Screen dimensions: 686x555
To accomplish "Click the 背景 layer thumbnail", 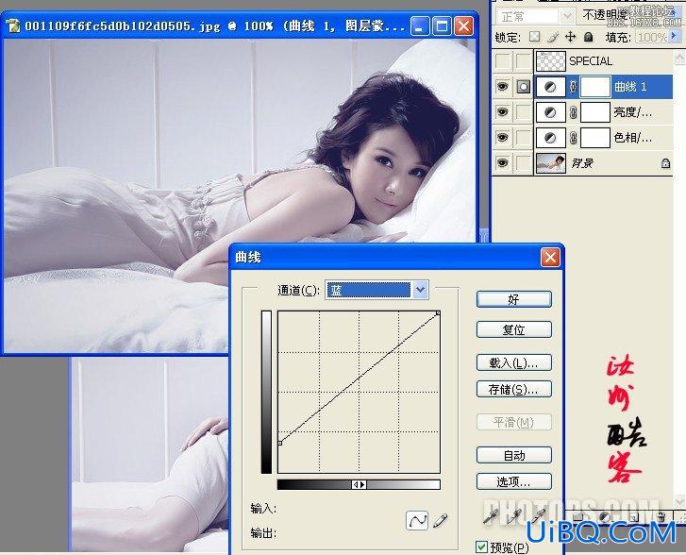I will [550, 163].
